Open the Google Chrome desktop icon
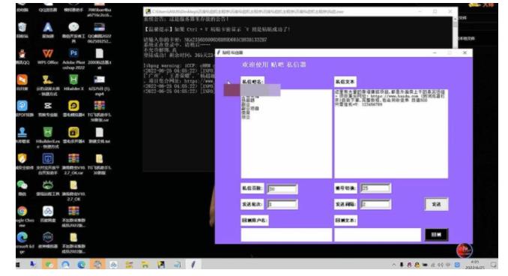The image size is (508, 276). [x=22, y=216]
